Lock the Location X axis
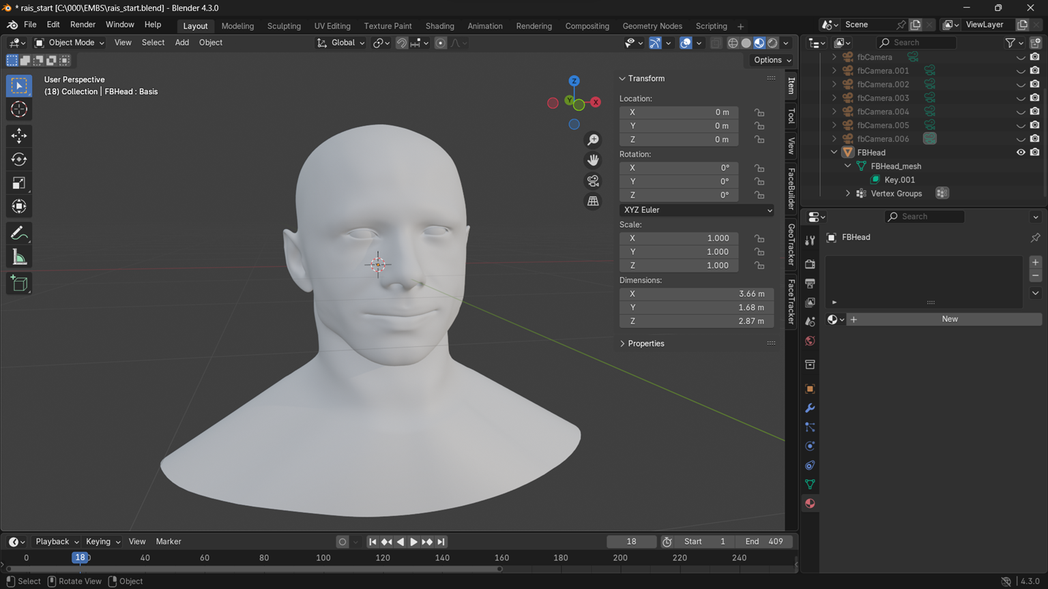Screen dimensions: 1048x589 pyautogui.click(x=759, y=112)
